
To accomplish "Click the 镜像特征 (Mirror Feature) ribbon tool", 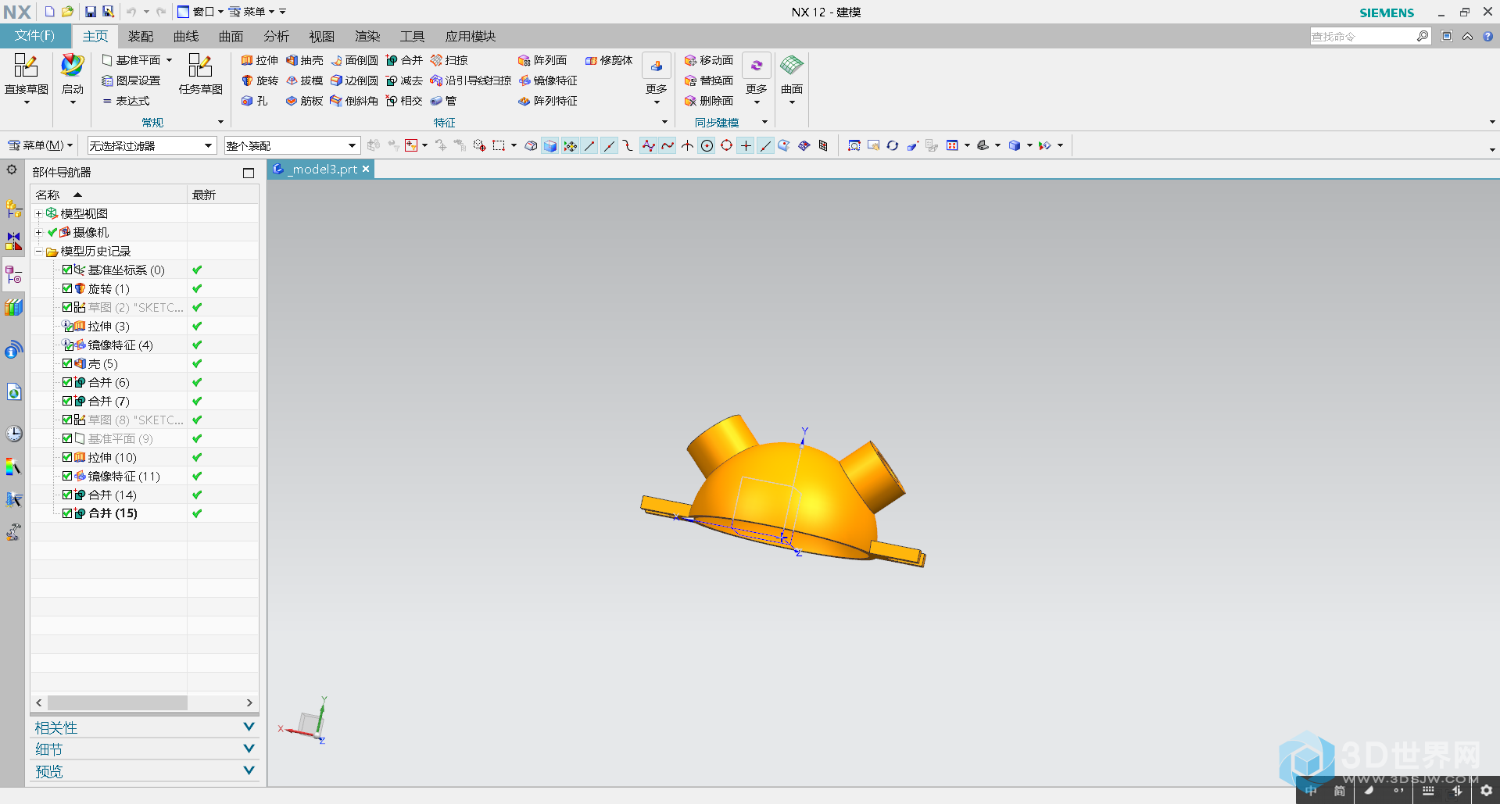I will point(548,80).
